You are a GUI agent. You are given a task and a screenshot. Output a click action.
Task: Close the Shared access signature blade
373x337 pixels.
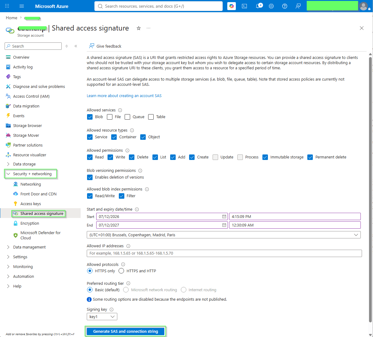[362, 28]
